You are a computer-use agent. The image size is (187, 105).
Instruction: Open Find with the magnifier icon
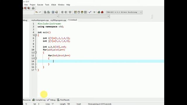pyautogui.click(x=45, y=12)
